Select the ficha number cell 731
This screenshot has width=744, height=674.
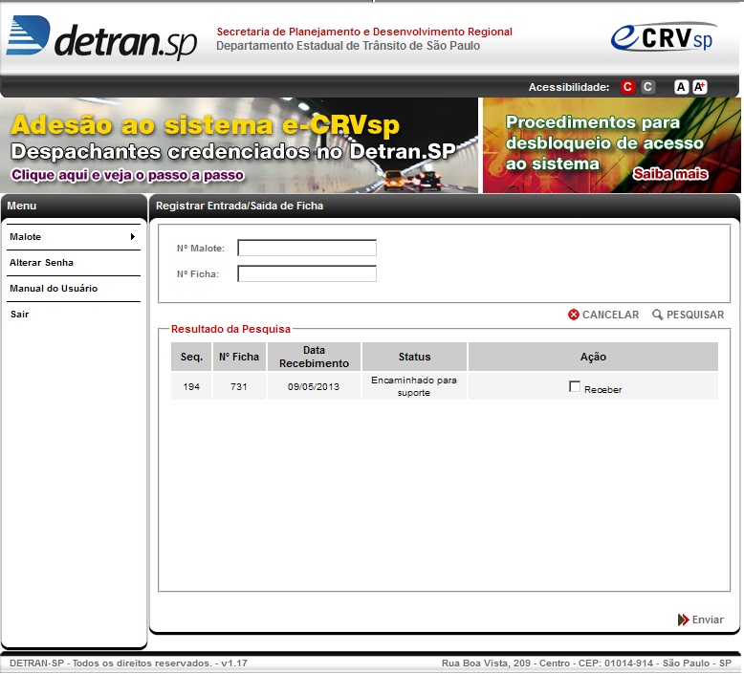click(239, 386)
